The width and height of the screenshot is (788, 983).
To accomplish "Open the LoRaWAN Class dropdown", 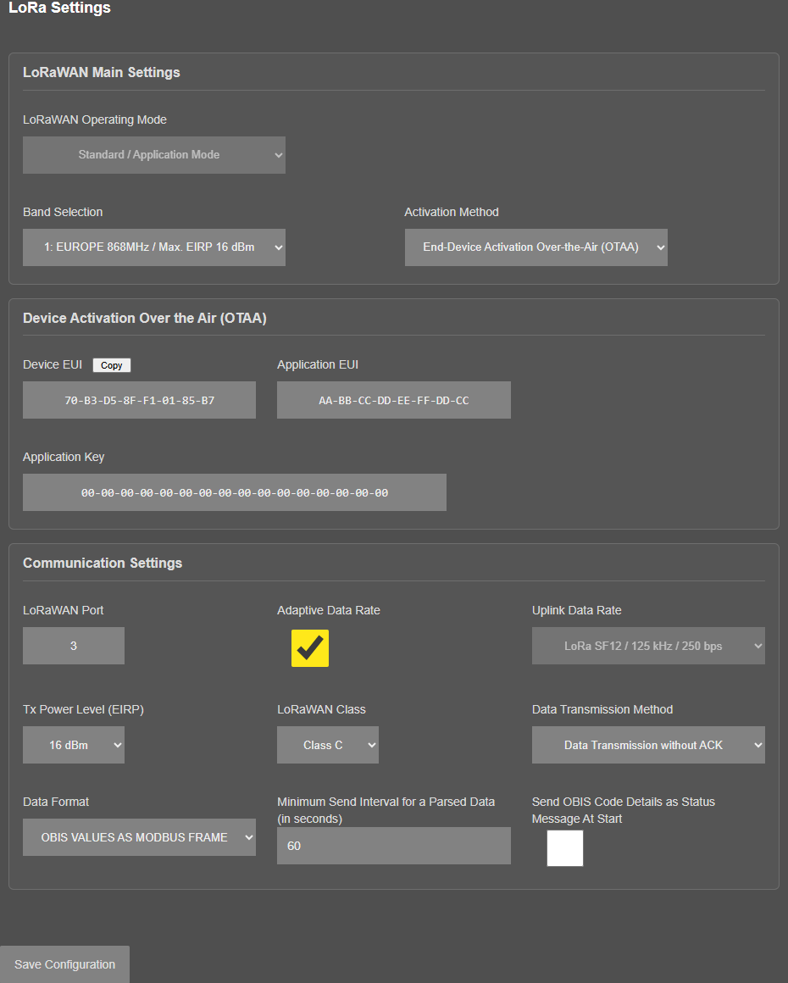I will coord(328,745).
